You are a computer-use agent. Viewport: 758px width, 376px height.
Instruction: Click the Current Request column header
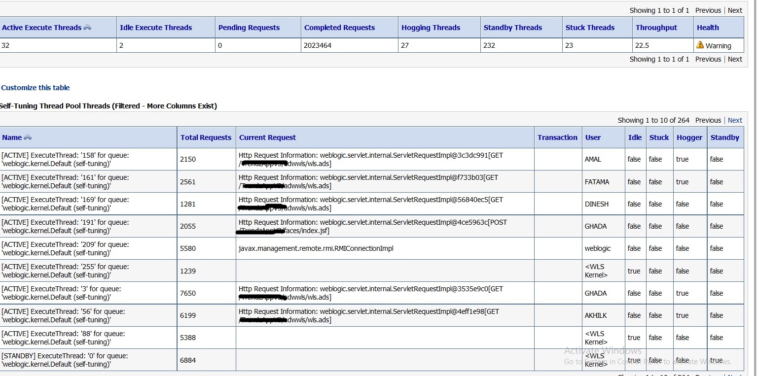tap(267, 137)
